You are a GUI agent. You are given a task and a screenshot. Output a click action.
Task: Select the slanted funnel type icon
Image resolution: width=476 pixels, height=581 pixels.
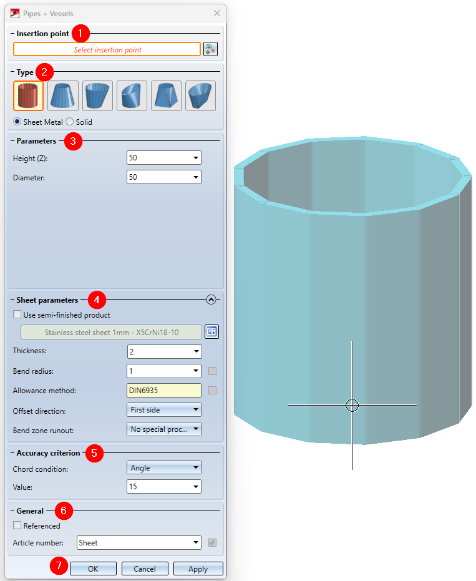pos(200,95)
